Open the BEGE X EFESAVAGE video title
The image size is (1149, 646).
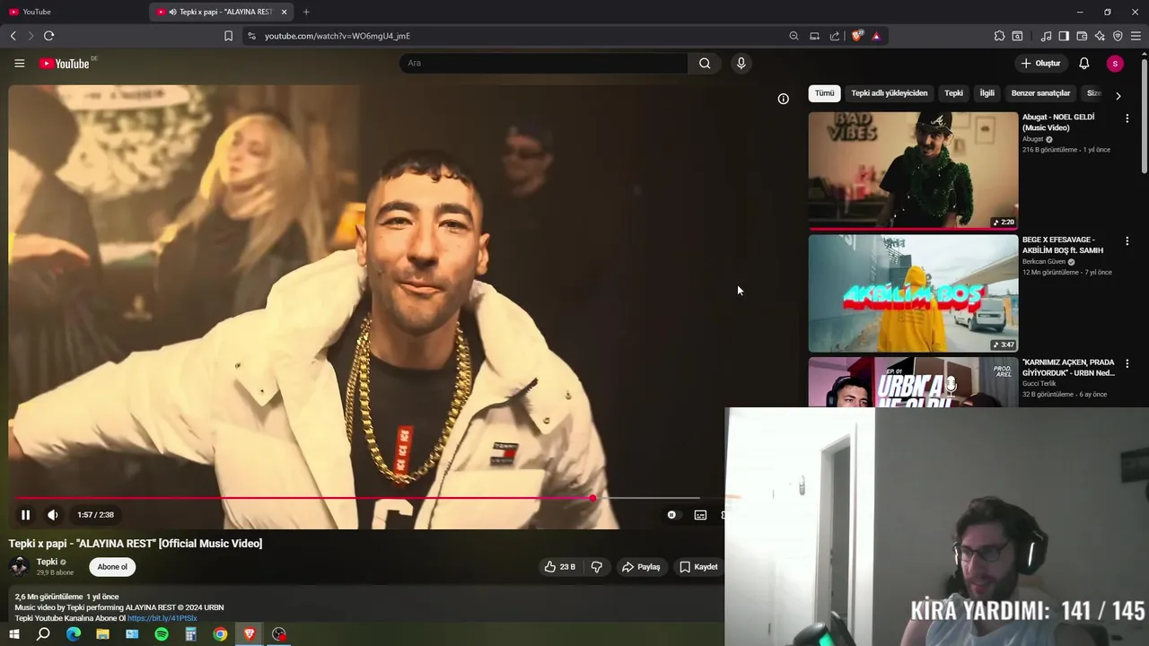tap(1062, 245)
